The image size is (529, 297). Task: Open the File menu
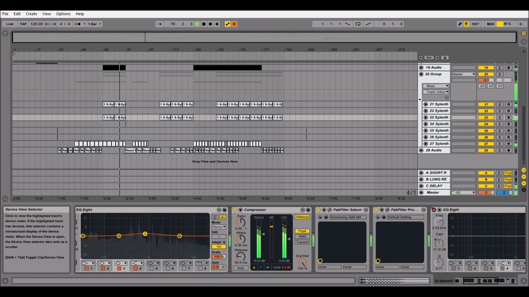5,14
